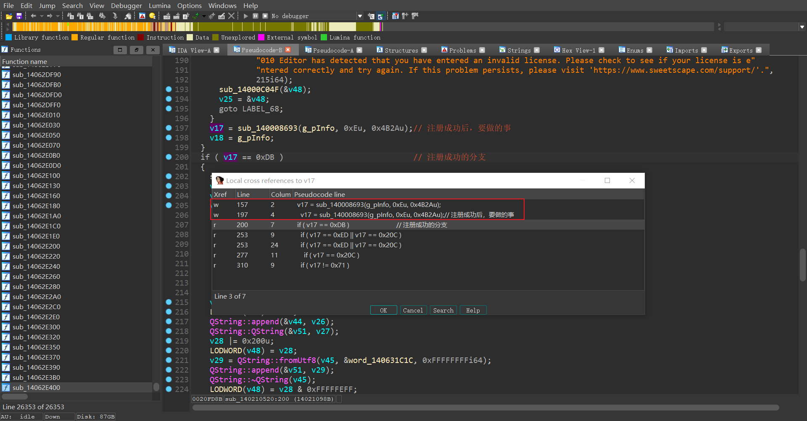Click the Open file toolbar icon

pos(9,16)
